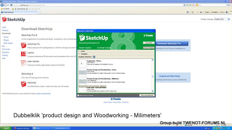Click the Download SketchUp link
The image size is (232, 130).
point(169,76)
